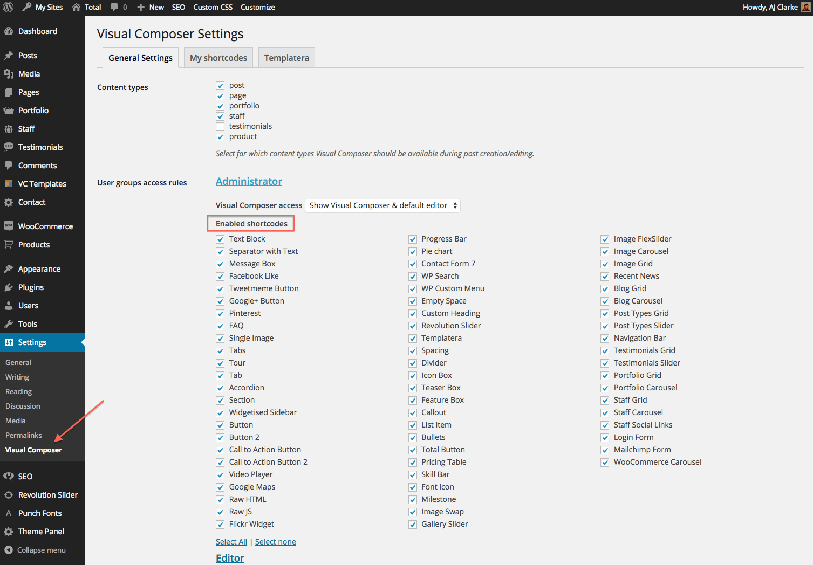The width and height of the screenshot is (813, 565).
Task: Expand the Editor access rules section
Action: coord(230,558)
